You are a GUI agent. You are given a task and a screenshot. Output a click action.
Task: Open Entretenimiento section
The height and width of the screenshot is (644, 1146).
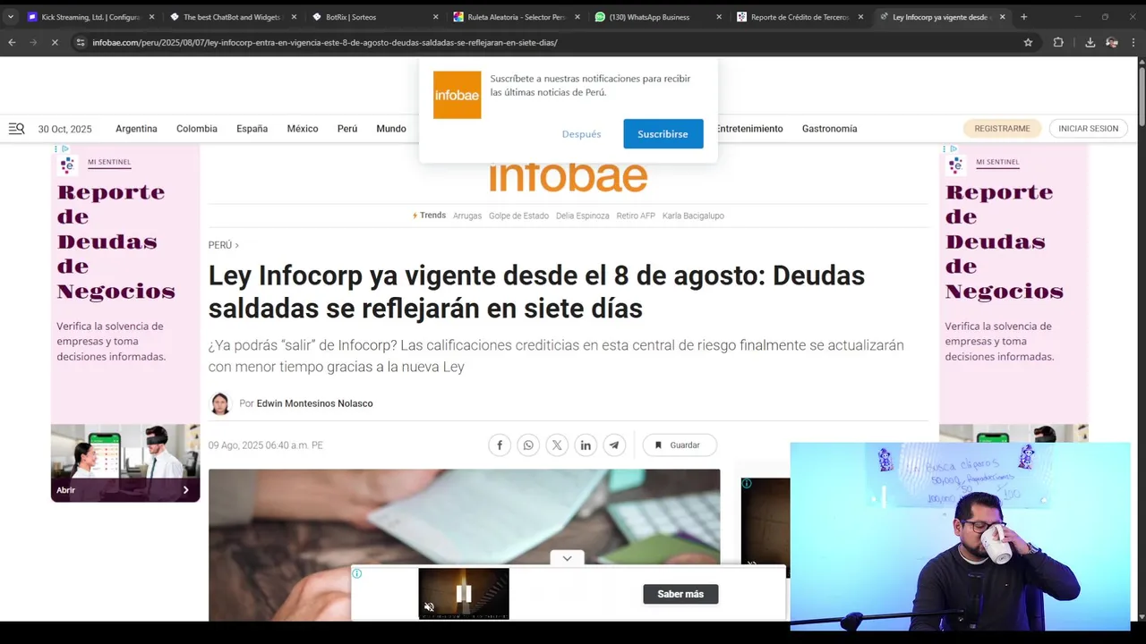(x=749, y=129)
